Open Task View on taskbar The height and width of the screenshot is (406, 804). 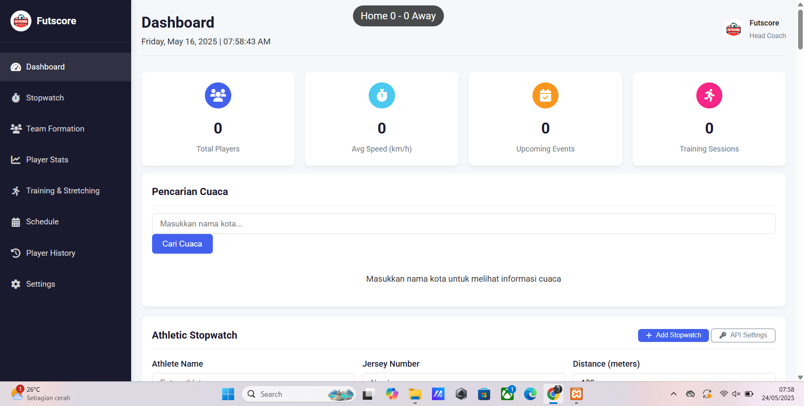(x=368, y=394)
